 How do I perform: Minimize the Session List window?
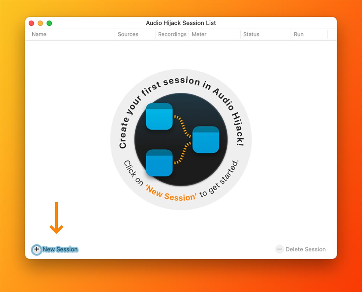40,23
